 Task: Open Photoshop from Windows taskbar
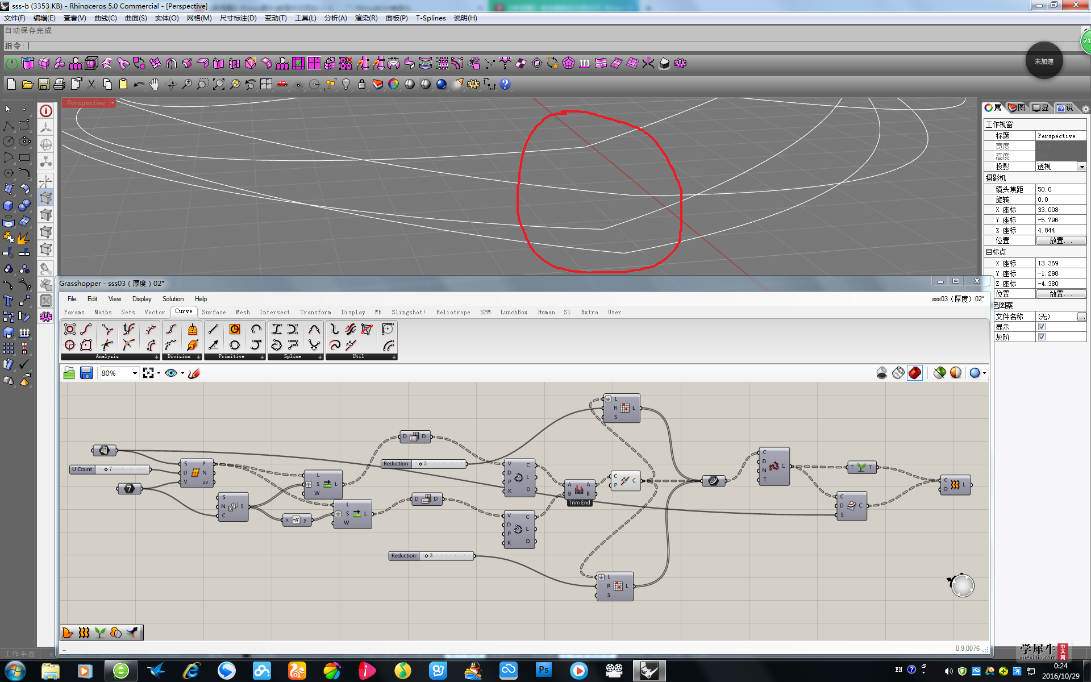click(543, 671)
